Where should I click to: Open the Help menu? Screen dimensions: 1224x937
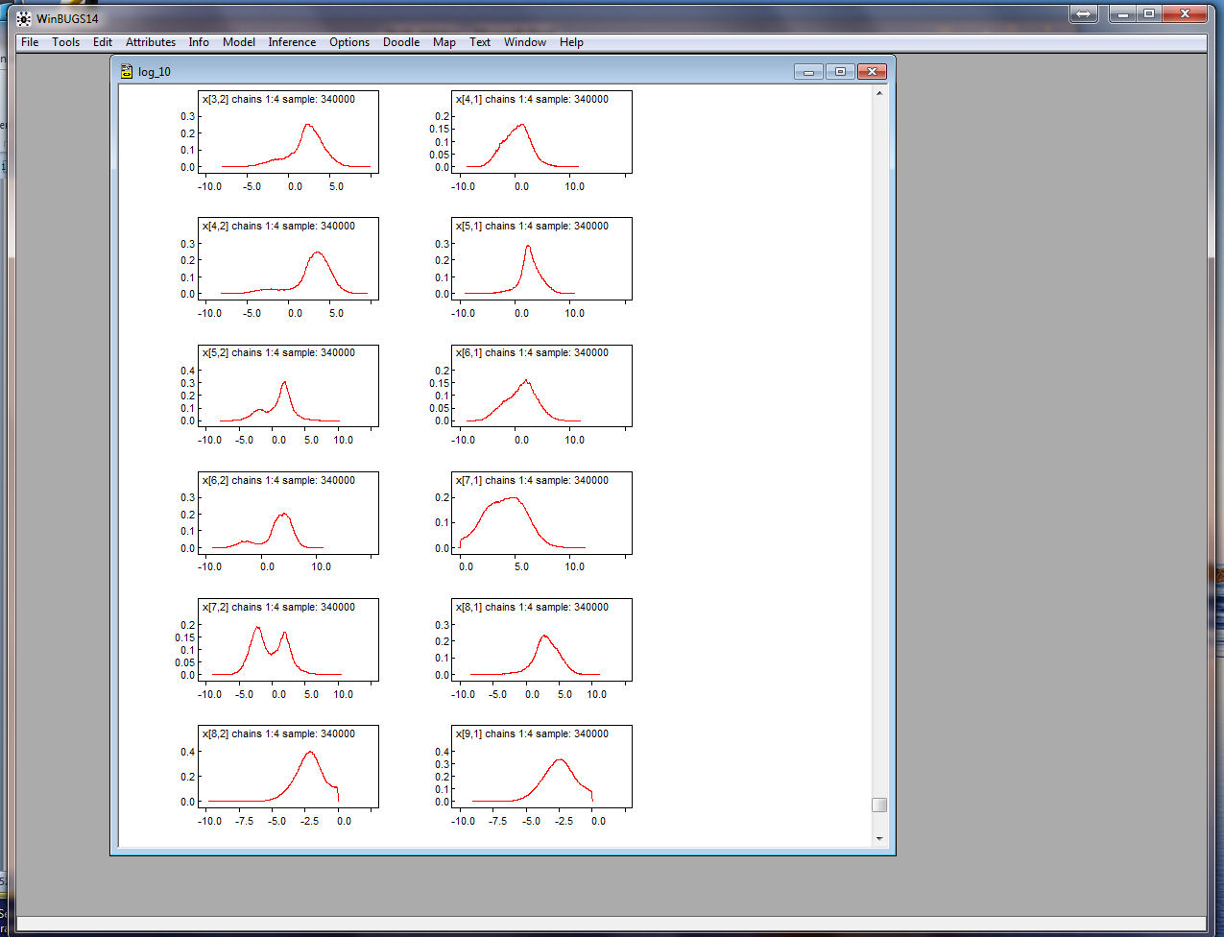click(571, 42)
